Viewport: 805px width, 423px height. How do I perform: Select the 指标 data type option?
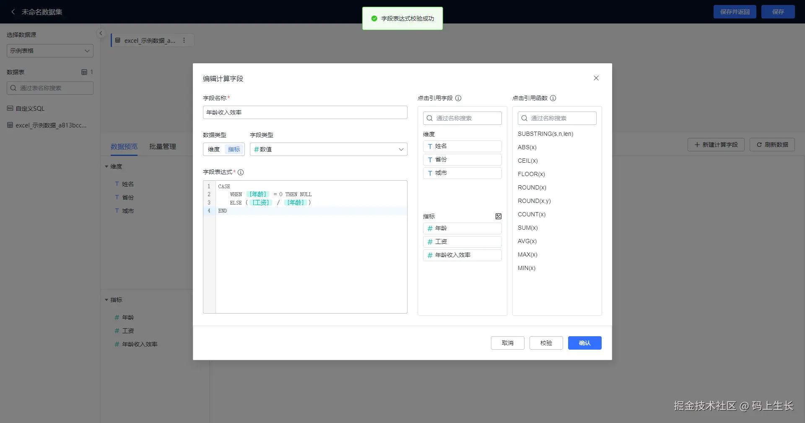(x=234, y=149)
